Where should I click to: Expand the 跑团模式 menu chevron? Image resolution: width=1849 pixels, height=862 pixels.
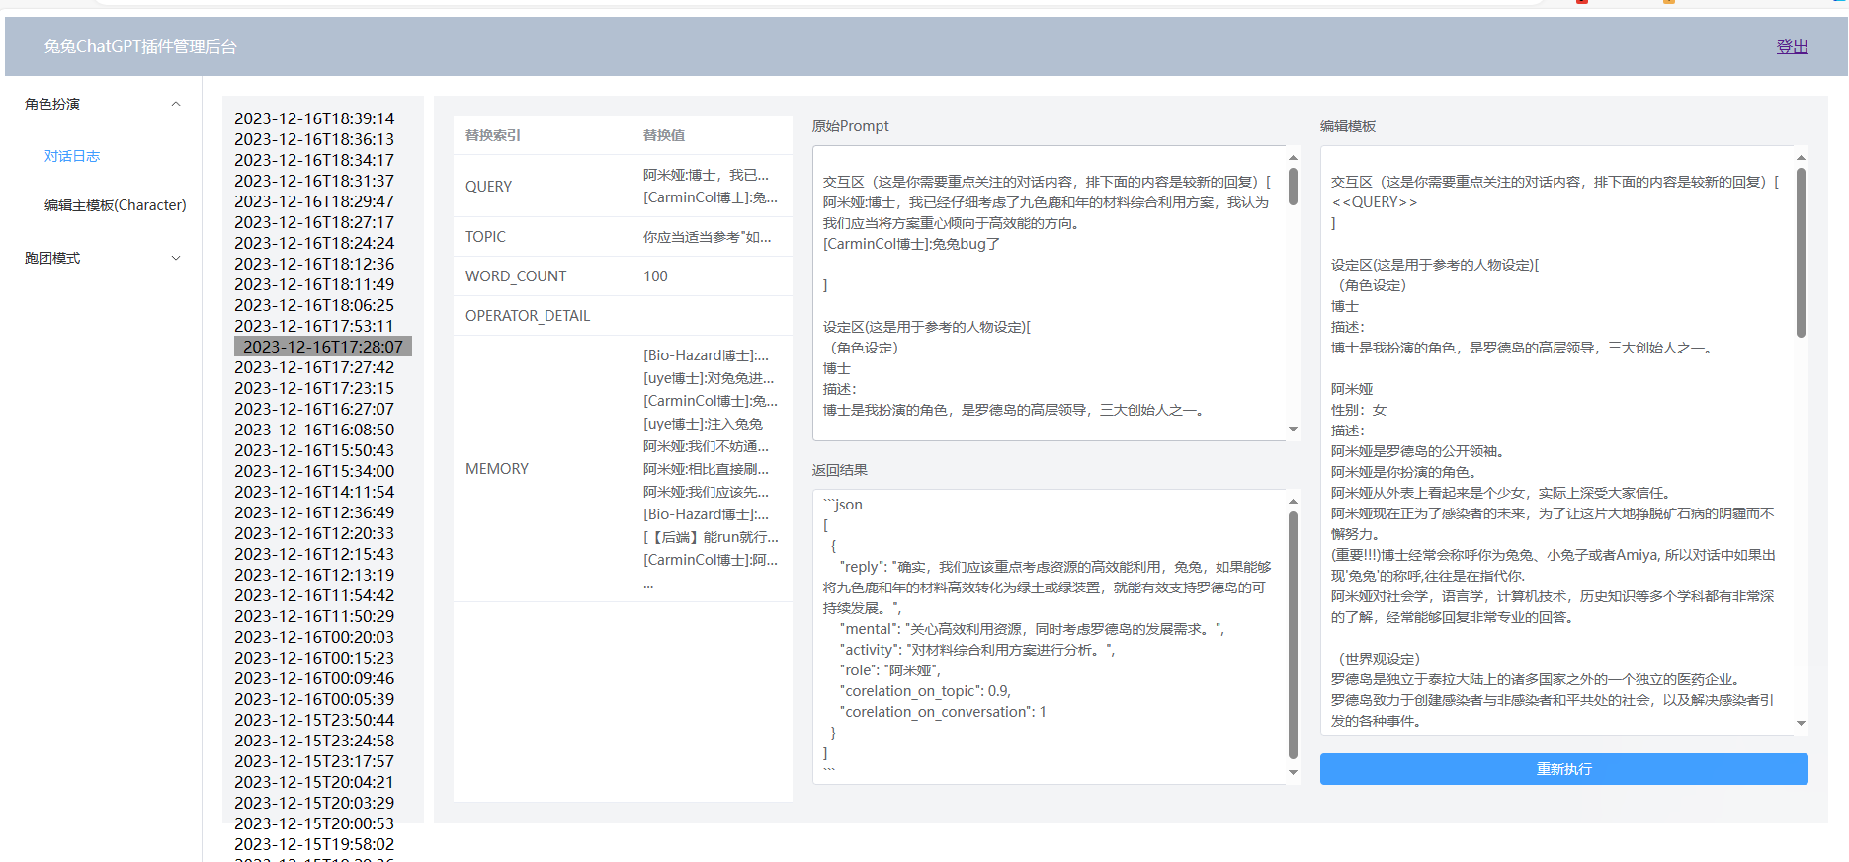click(x=176, y=258)
